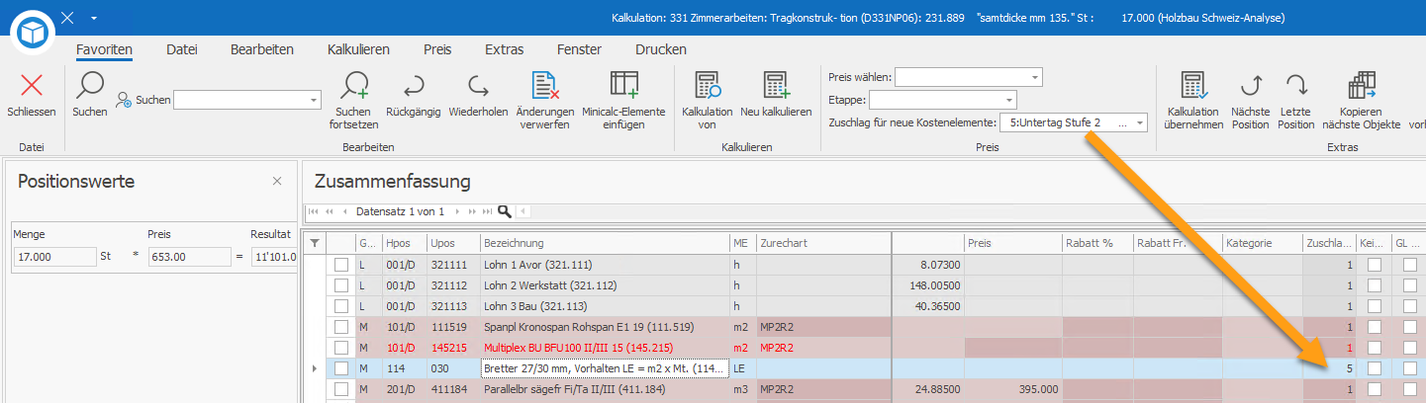Image resolution: width=1426 pixels, height=403 pixels.
Task: Open the Favoriten ribbon tab
Action: 104,49
